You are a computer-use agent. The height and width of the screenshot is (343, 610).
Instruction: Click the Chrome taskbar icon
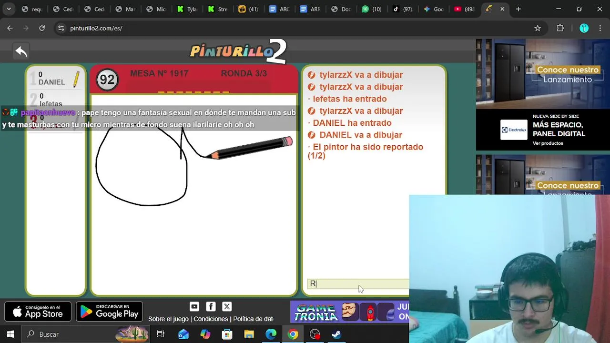[293, 334]
